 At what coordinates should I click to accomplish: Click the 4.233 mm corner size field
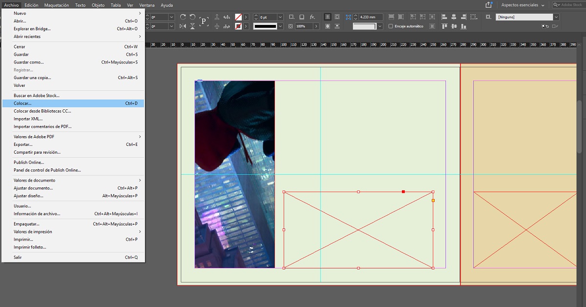[x=371, y=17]
